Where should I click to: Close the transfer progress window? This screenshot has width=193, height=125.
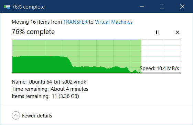point(182,7)
